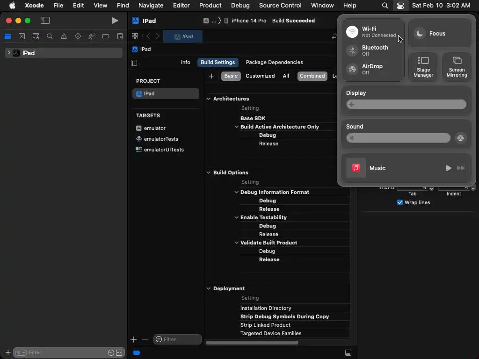Open the issue navigator warning icon

pyautogui.click(x=64, y=36)
